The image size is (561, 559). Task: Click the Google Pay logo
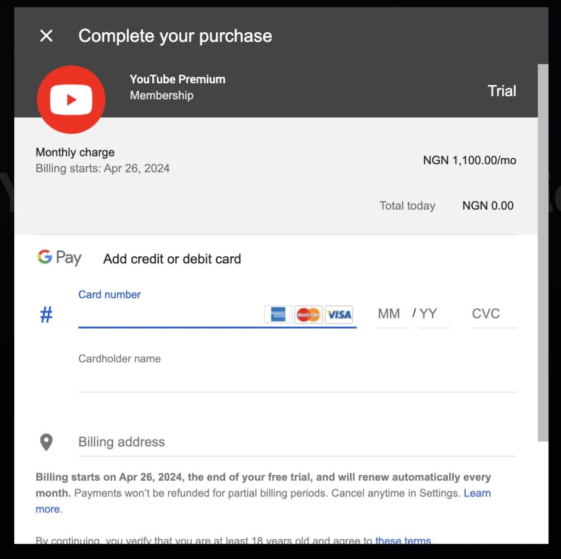coord(59,257)
